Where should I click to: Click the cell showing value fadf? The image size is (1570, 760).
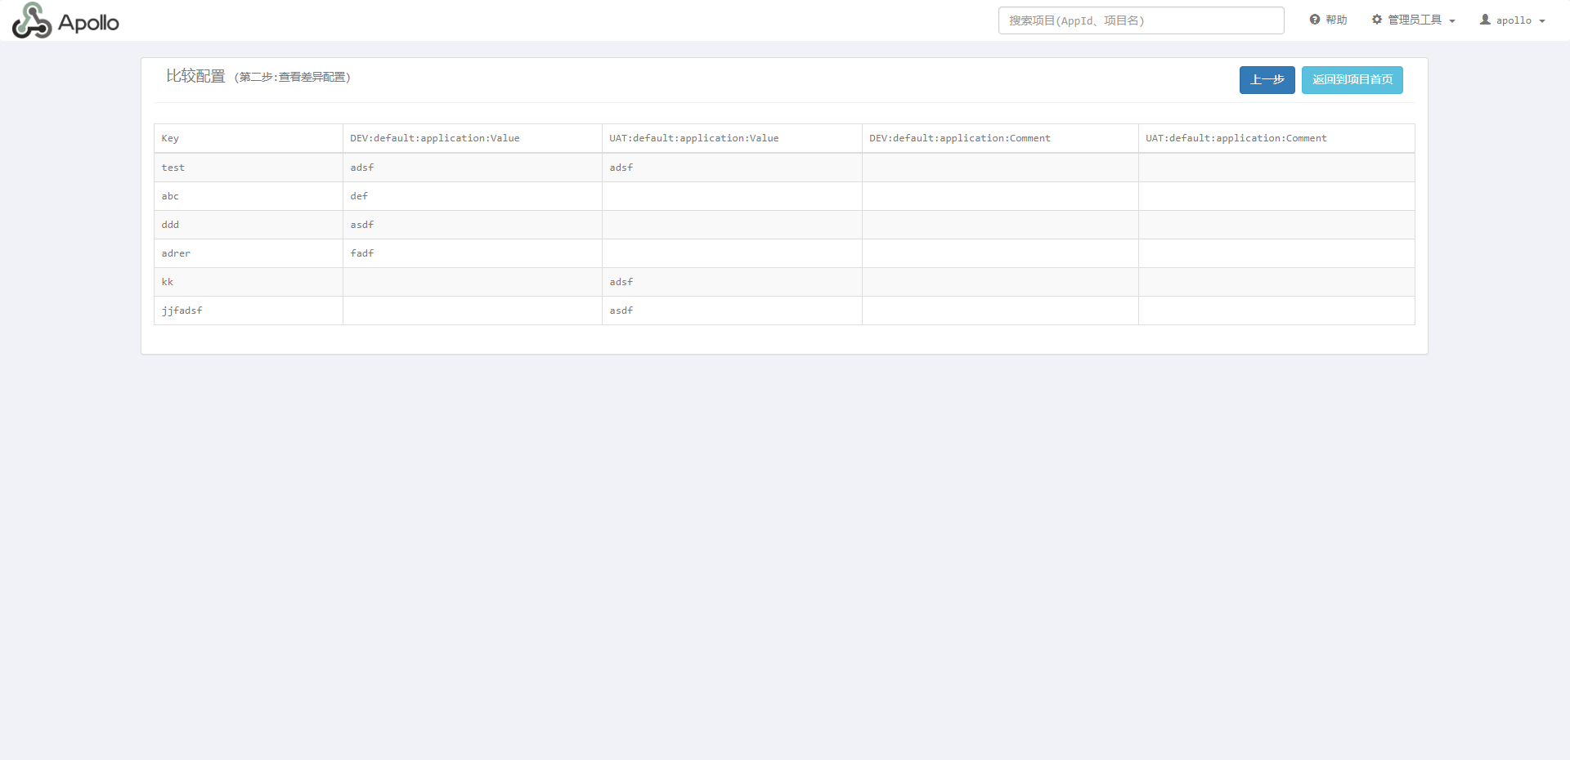pos(362,253)
